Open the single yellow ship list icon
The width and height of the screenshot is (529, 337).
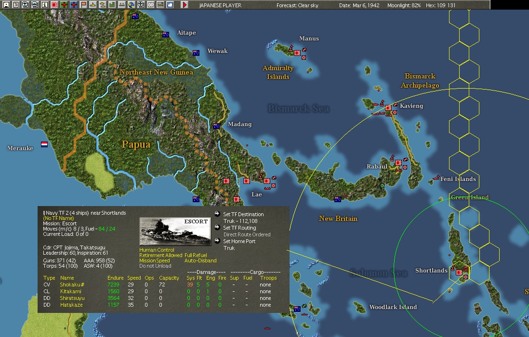93,5
